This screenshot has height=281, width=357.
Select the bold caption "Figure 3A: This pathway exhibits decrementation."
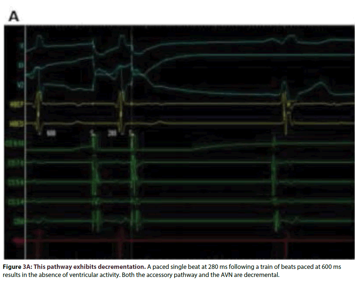point(74,267)
